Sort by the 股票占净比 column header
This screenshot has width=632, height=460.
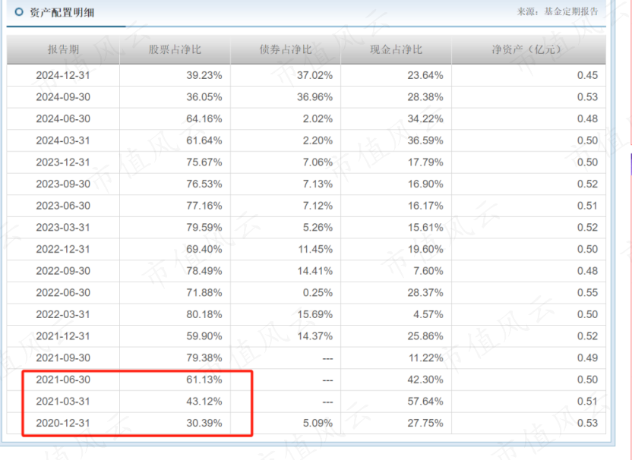point(175,50)
